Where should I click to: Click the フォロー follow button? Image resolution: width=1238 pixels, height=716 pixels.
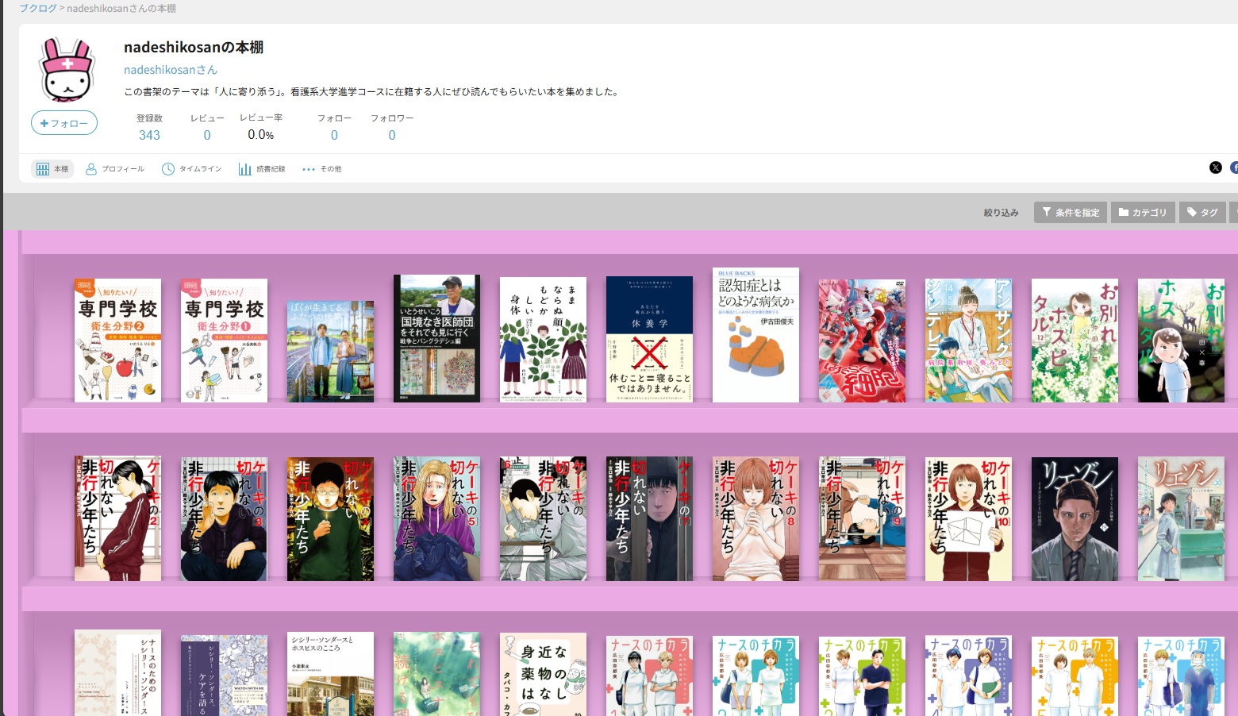[x=64, y=123]
